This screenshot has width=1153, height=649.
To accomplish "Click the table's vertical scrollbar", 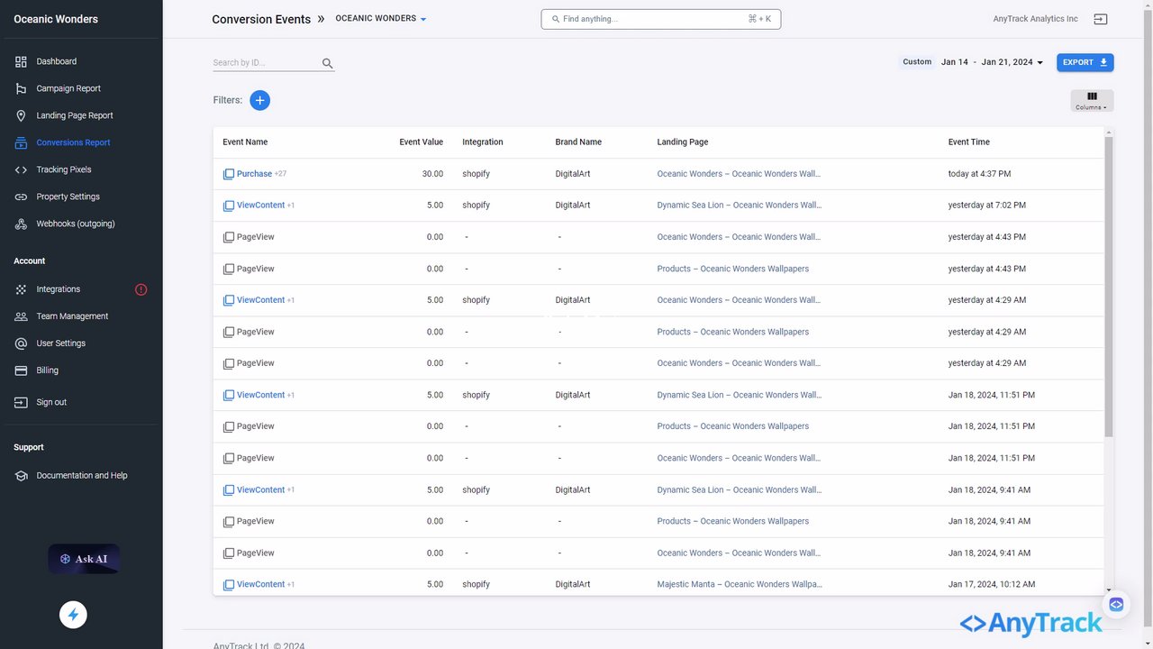I will pyautogui.click(x=1109, y=288).
